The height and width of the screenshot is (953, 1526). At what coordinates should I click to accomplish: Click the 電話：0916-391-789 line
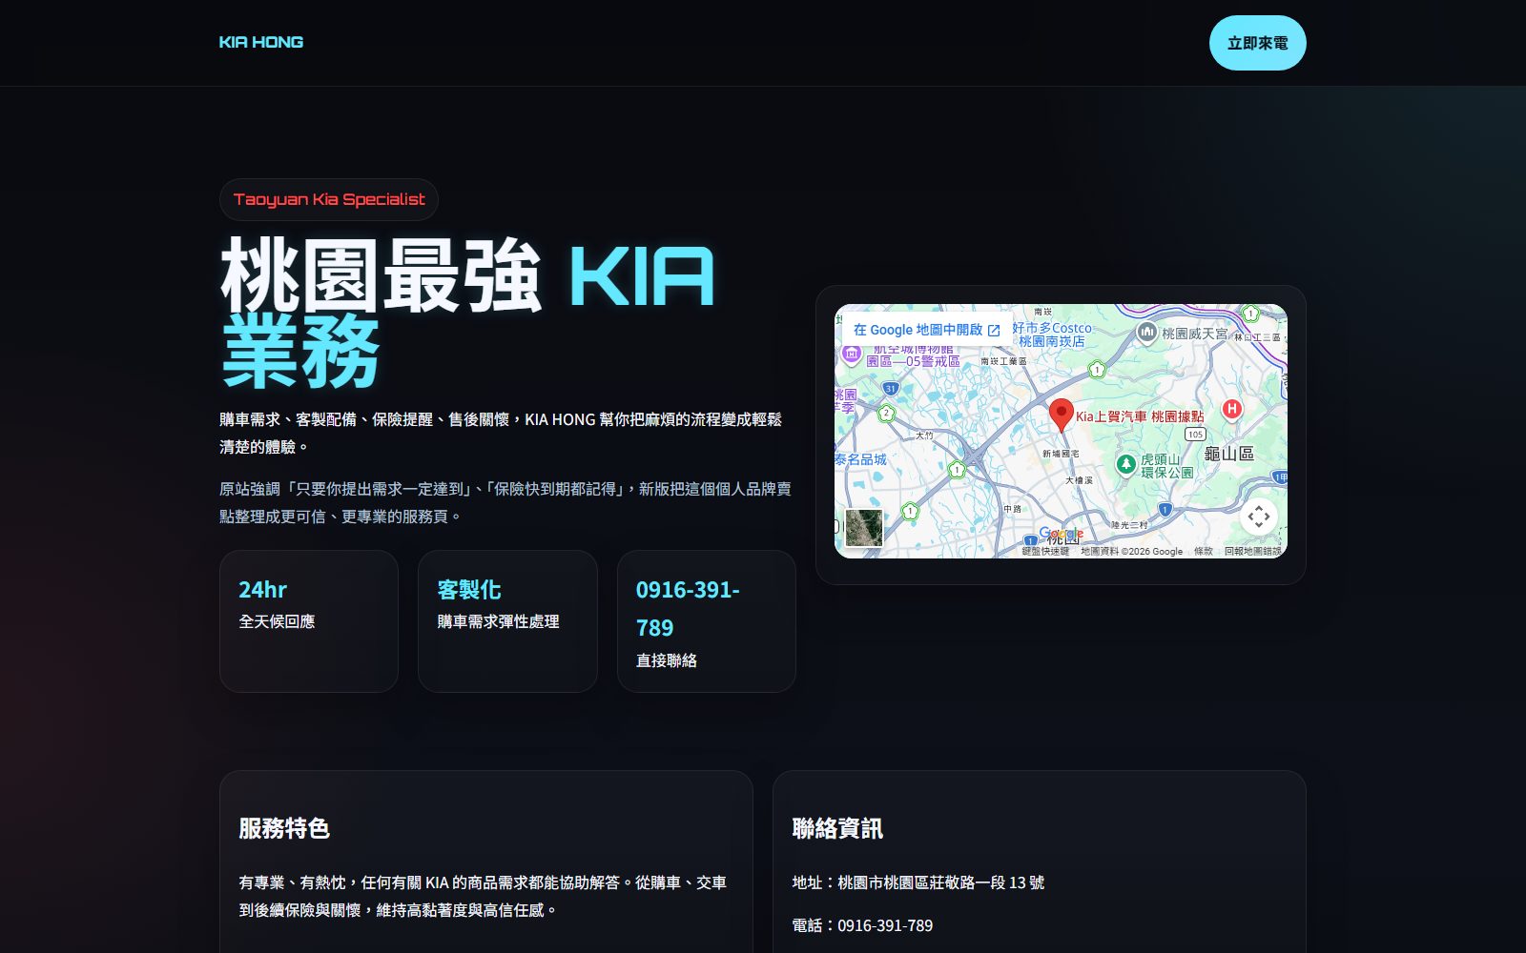click(862, 925)
